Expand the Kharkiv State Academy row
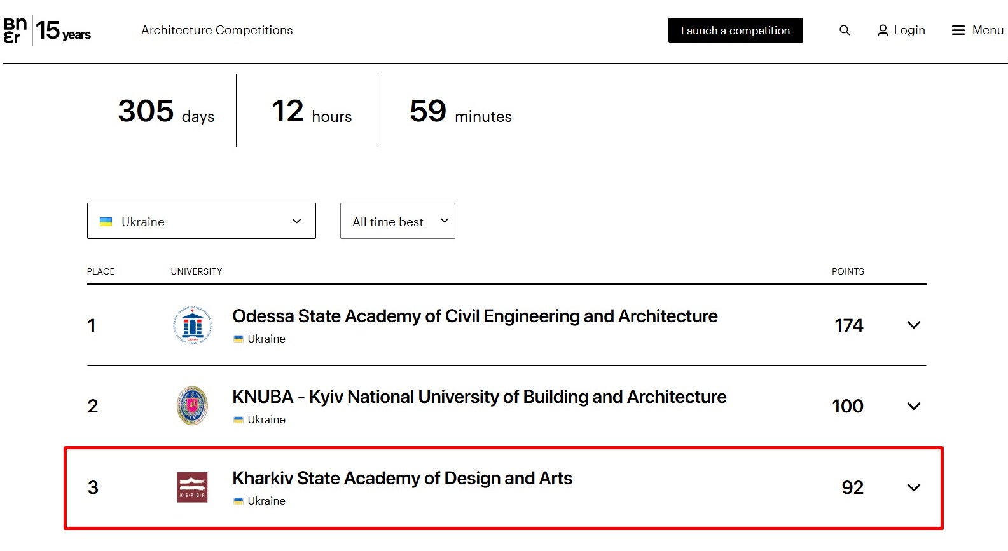Image resolution: width=1008 pixels, height=551 pixels. (913, 487)
